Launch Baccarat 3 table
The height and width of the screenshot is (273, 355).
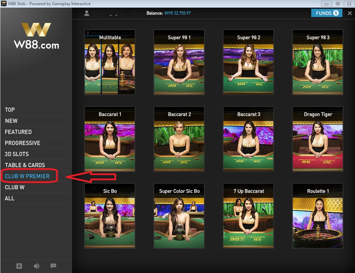pyautogui.click(x=248, y=139)
